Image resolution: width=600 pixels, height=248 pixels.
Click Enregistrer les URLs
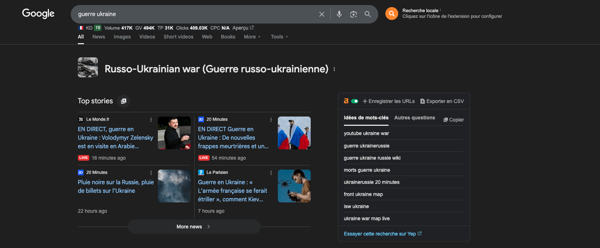[389, 101]
